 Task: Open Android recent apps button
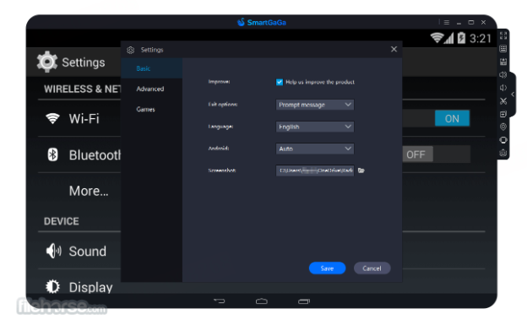[304, 301]
